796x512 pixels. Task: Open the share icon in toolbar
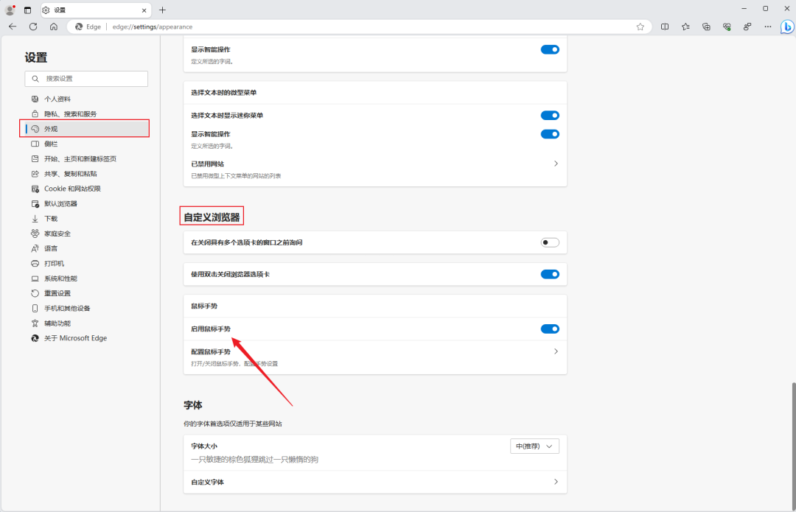pyautogui.click(x=747, y=27)
